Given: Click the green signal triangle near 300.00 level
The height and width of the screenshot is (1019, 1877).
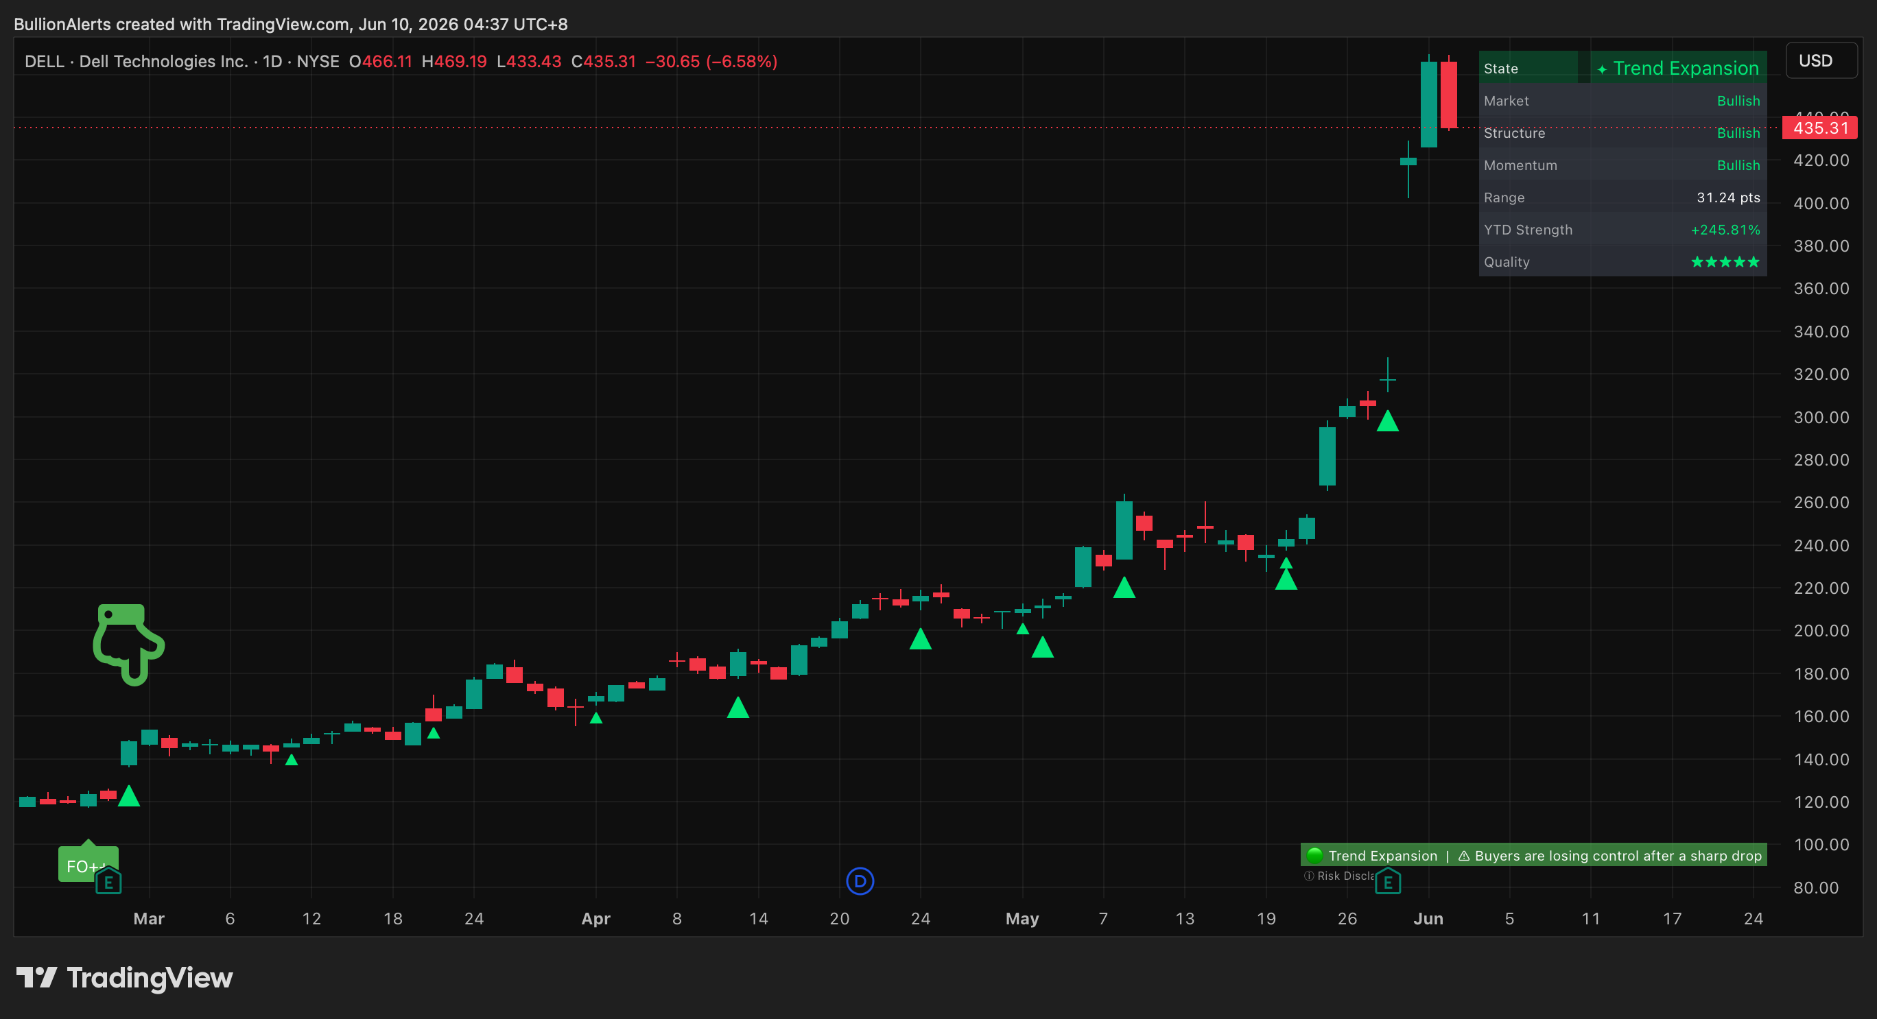Looking at the screenshot, I should (1387, 420).
